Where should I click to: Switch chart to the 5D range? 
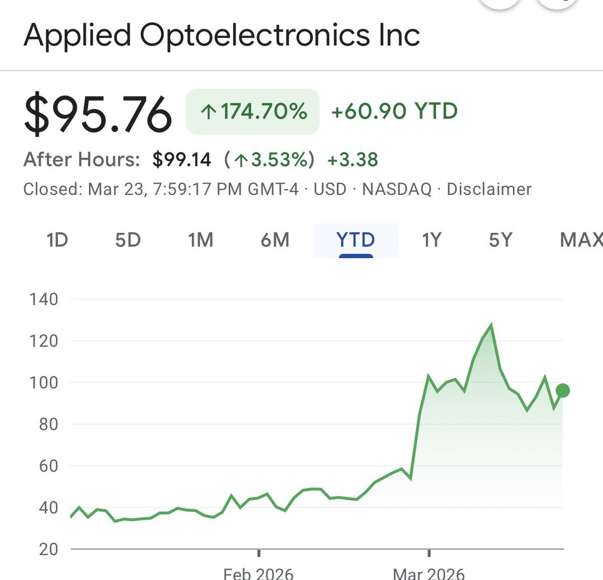pyautogui.click(x=128, y=240)
